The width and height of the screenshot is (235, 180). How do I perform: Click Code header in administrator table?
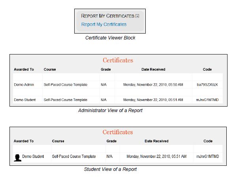207,69
